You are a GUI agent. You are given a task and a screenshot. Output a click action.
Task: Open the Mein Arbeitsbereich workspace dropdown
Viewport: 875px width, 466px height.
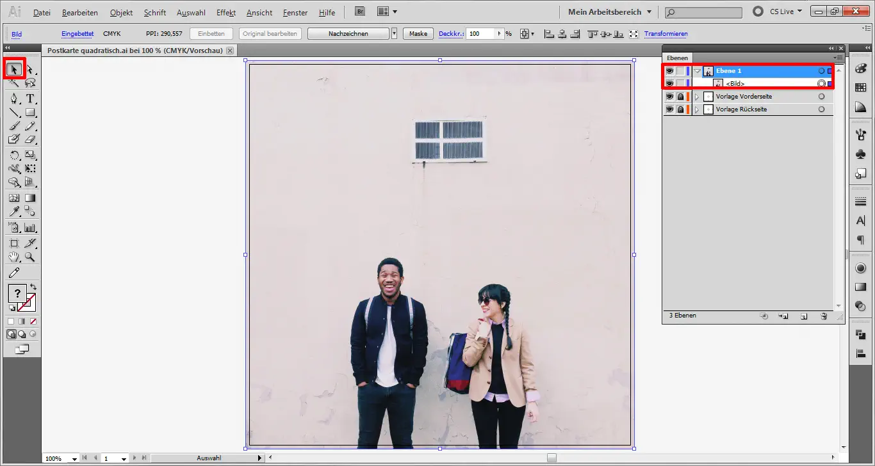(609, 12)
